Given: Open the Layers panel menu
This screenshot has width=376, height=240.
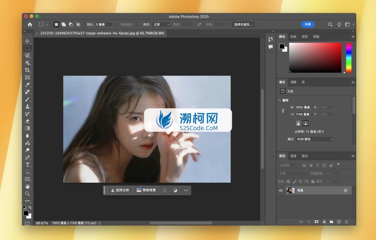Looking at the screenshot, I should pyautogui.click(x=353, y=156).
